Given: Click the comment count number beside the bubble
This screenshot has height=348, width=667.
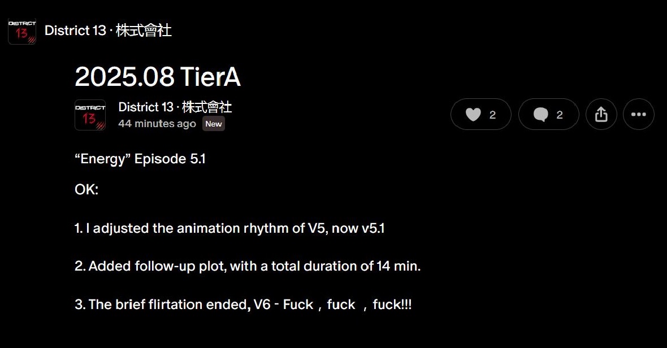Looking at the screenshot, I should (560, 115).
